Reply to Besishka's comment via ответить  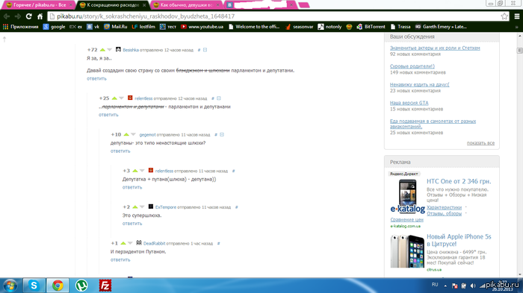pos(96,78)
